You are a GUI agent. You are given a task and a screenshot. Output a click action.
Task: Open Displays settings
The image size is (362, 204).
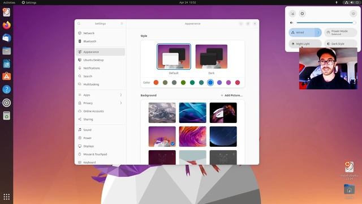[x=100, y=146]
